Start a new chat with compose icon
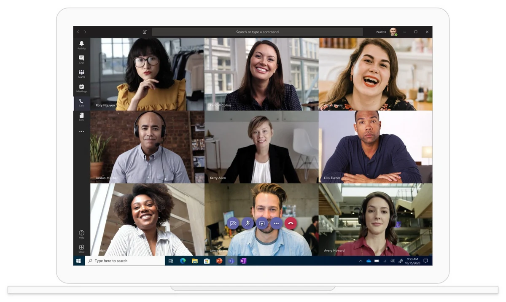The width and height of the screenshot is (506, 302). coord(145,32)
